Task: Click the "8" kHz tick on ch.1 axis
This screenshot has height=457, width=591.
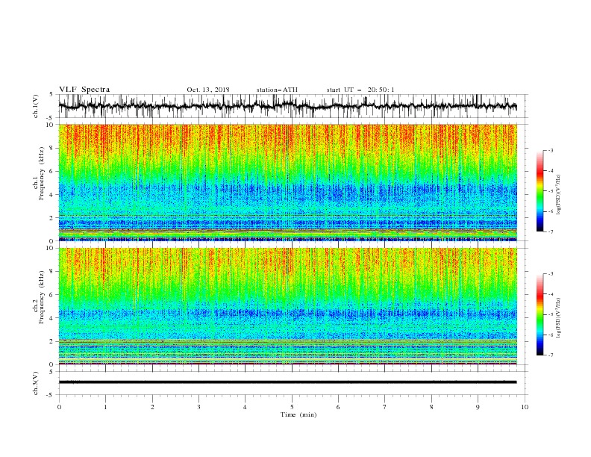Action: click(52, 148)
